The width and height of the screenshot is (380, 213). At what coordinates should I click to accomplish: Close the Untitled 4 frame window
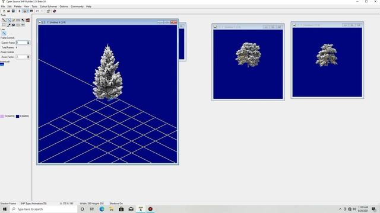(174, 22)
